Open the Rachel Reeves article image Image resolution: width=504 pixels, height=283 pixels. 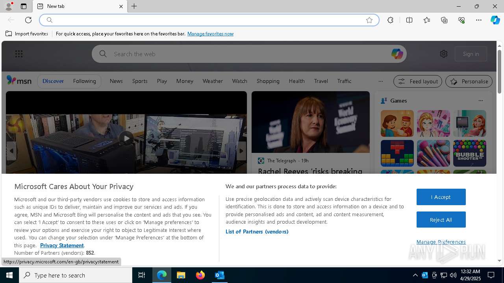click(311, 122)
